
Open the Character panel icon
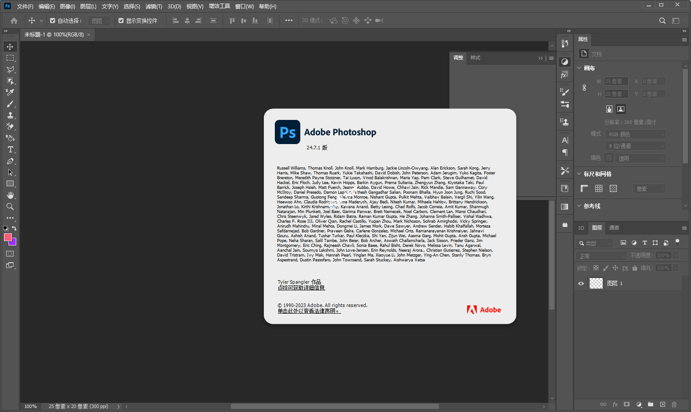point(565,140)
